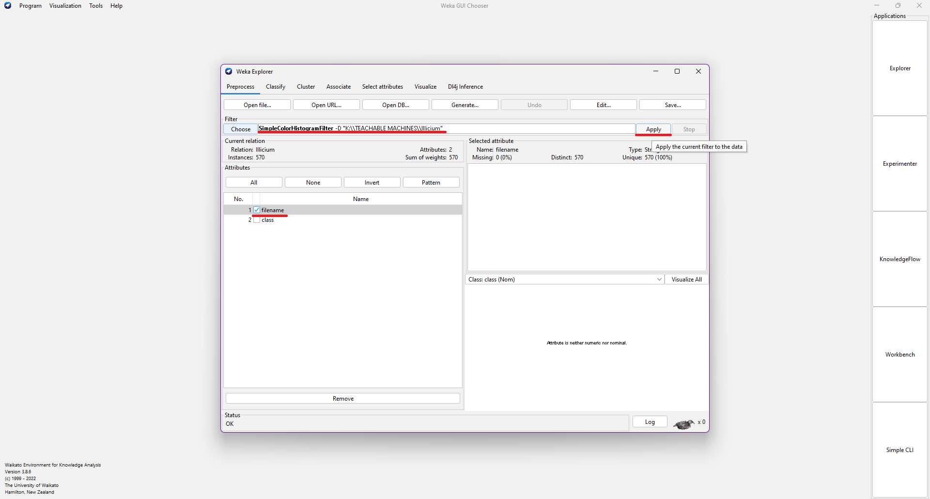Launch the Experimenter application
This screenshot has height=499, width=930.
coord(899,164)
